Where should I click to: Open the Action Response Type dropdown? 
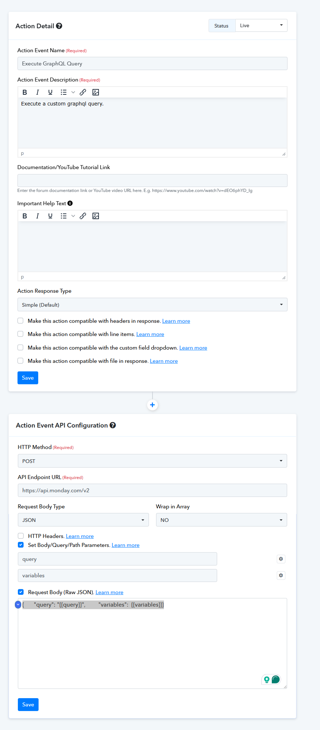[152, 305]
